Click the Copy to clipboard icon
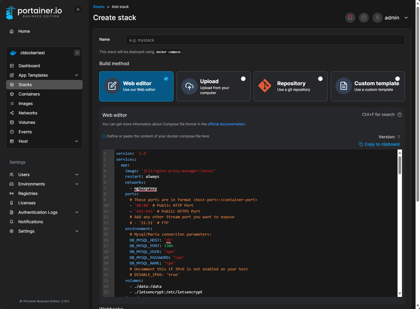Screen dimensions: 420x309 [361, 144]
